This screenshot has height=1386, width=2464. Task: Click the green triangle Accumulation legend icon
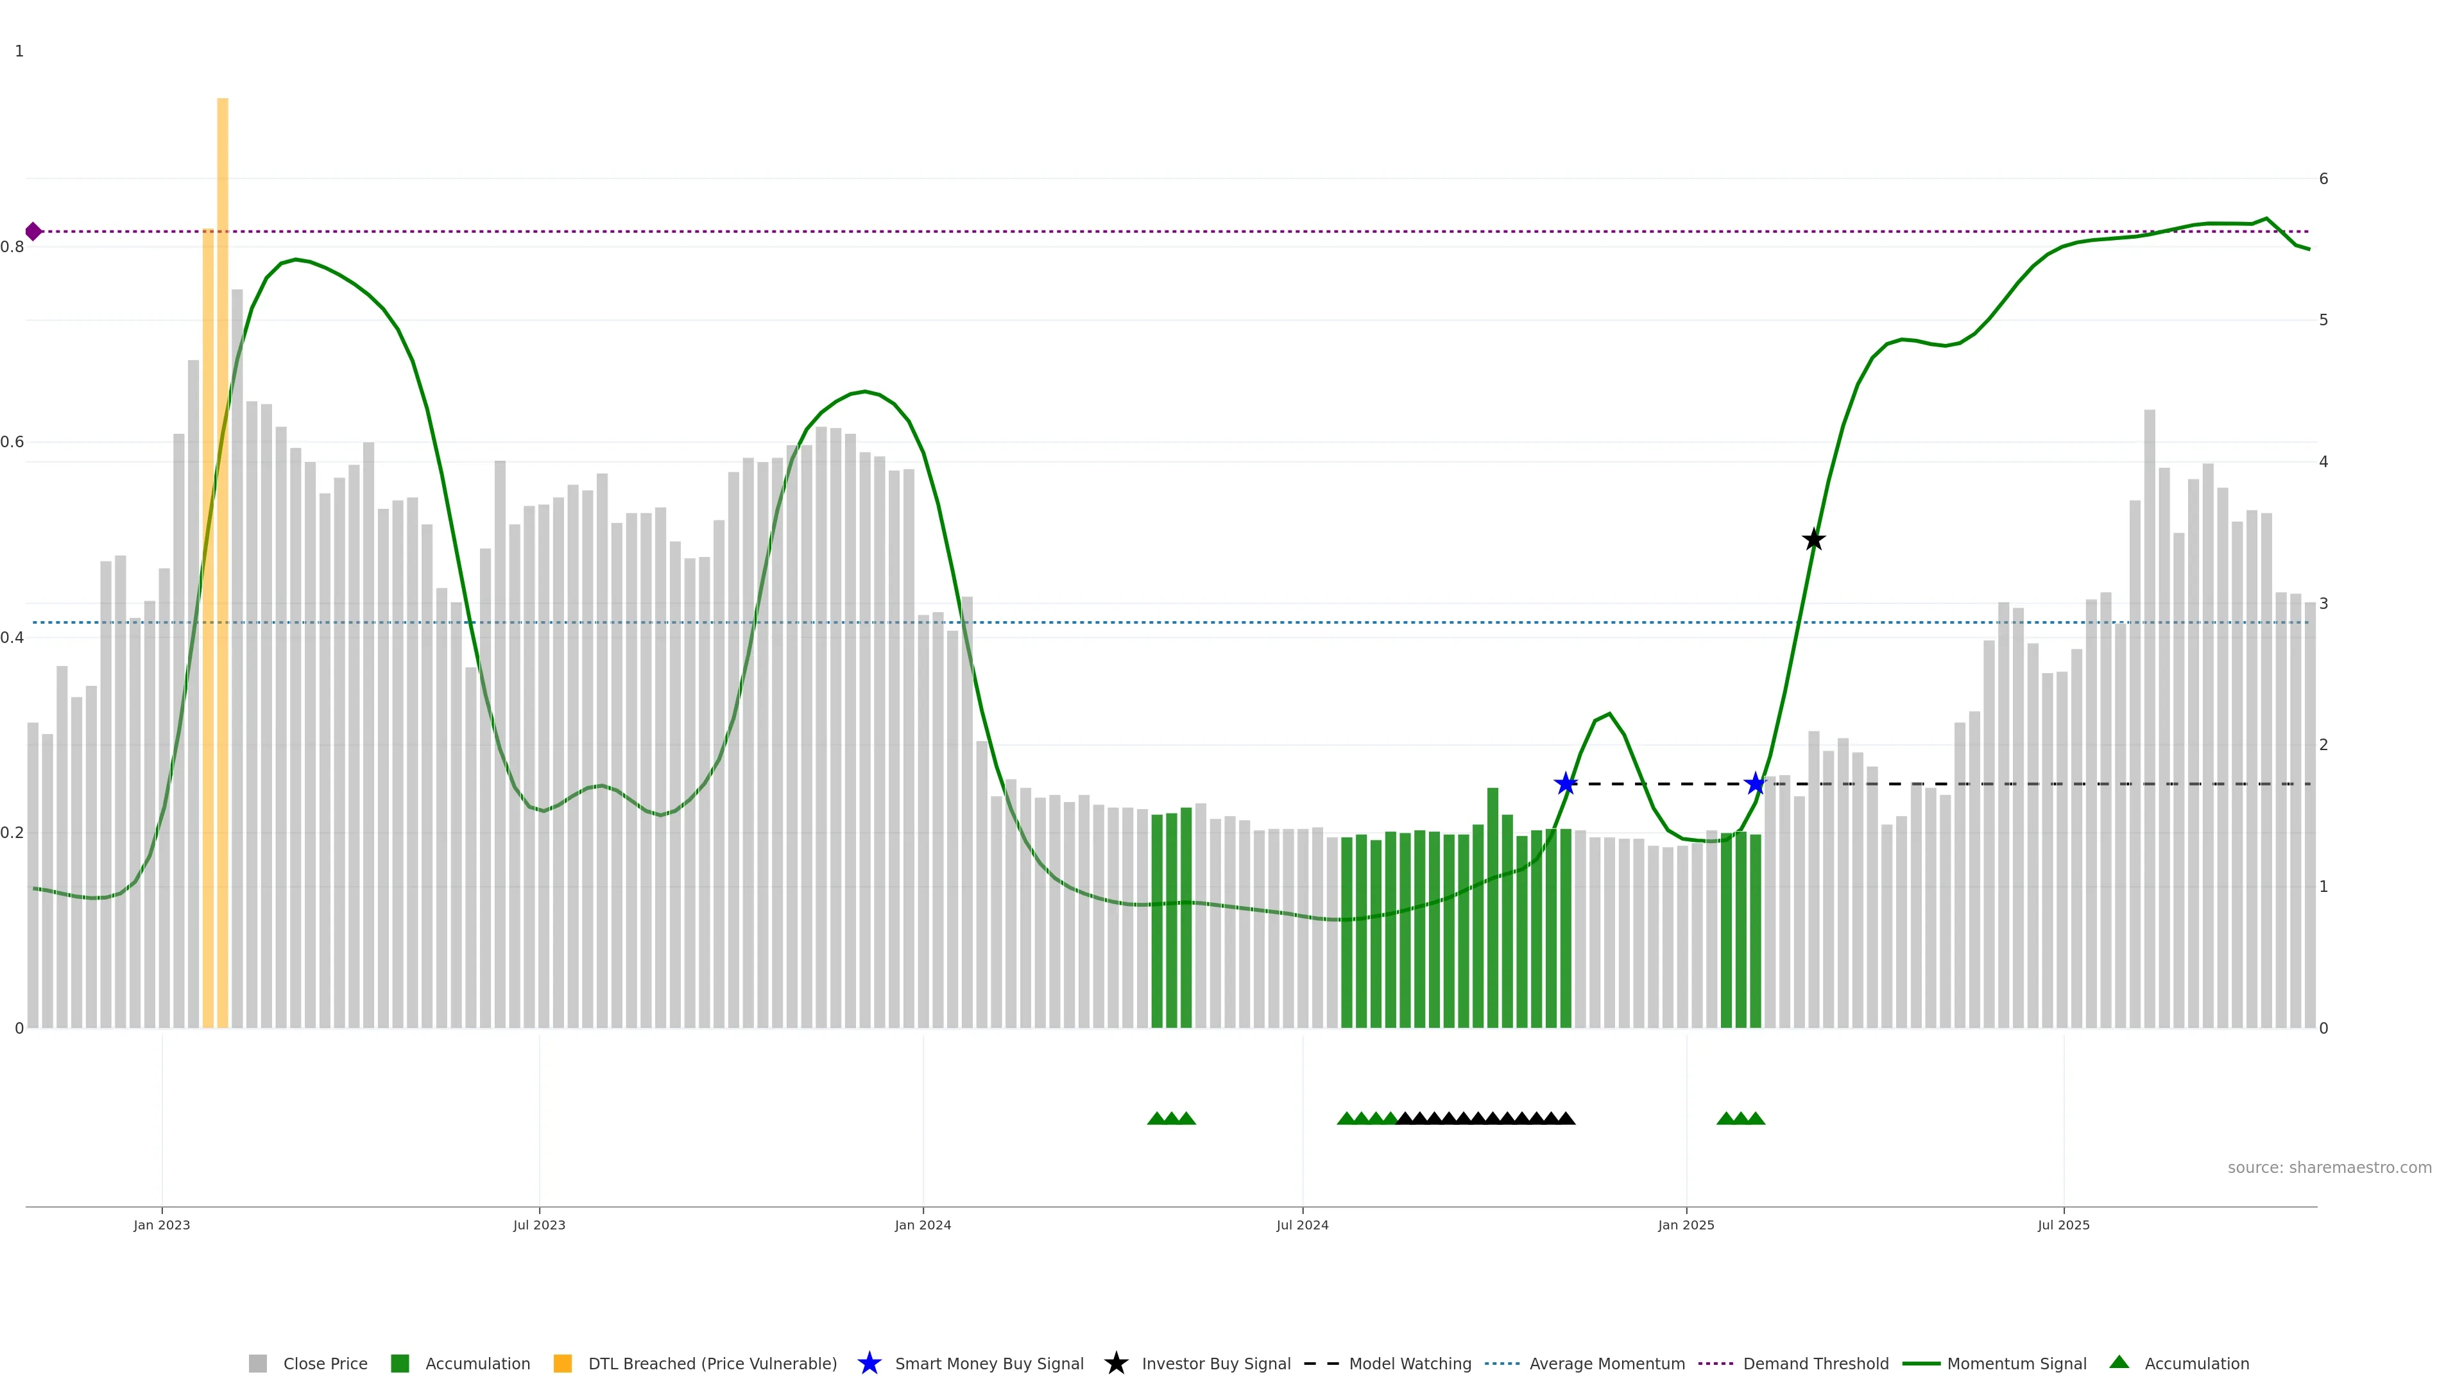pyautogui.click(x=2119, y=1362)
